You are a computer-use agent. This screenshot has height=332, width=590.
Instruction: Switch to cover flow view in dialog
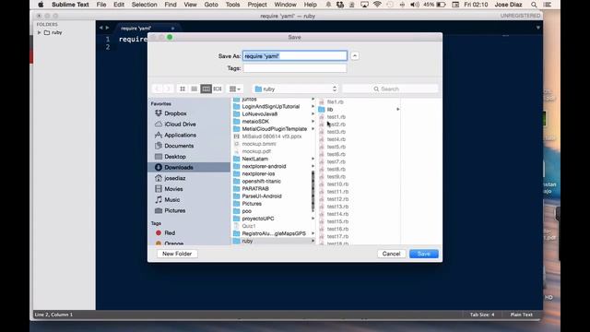pyautogui.click(x=218, y=89)
